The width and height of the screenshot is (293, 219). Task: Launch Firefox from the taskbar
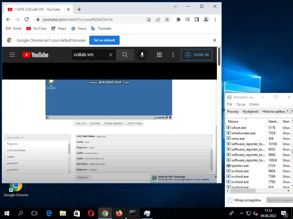click(x=119, y=213)
